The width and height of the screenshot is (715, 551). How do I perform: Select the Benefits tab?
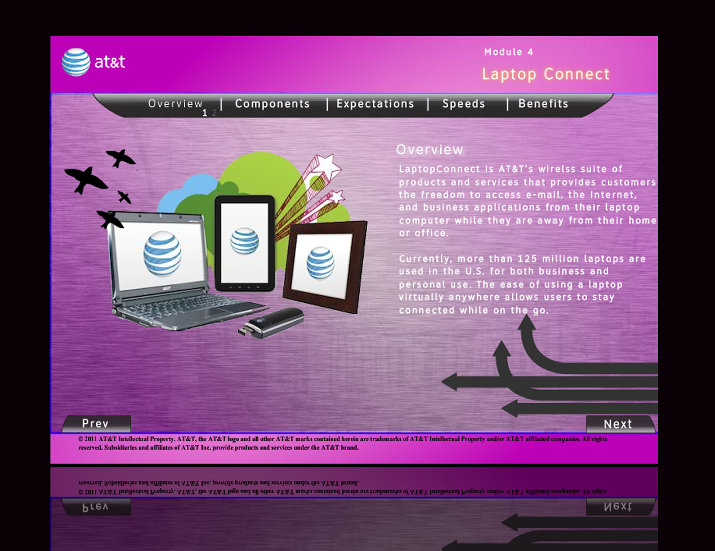coord(543,104)
